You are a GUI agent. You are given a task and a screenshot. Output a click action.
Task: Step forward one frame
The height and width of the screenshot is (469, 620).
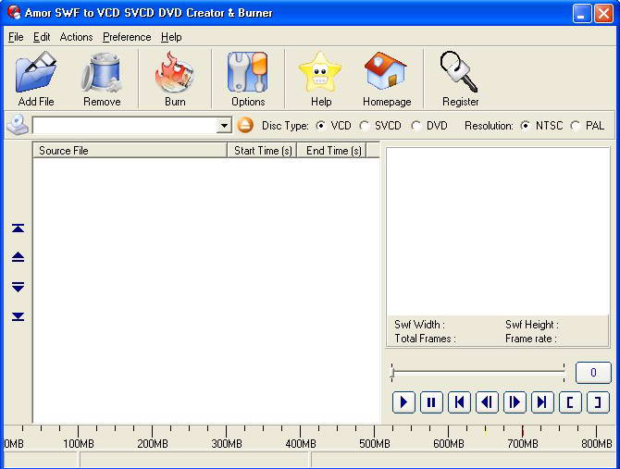(x=515, y=402)
